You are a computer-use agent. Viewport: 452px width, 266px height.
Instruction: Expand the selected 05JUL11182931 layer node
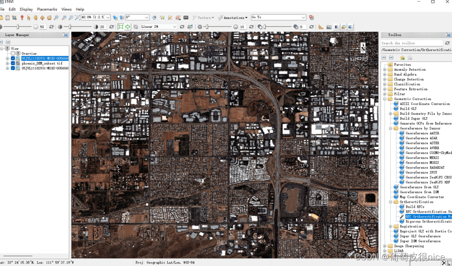tap(8, 58)
